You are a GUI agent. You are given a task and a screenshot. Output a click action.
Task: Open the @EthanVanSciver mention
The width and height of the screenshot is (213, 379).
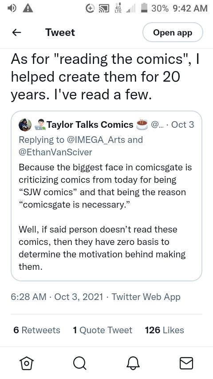tap(55, 152)
